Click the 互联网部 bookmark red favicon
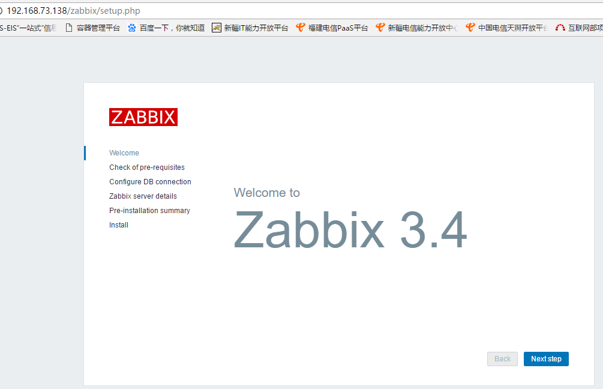The image size is (603, 389). (560, 28)
